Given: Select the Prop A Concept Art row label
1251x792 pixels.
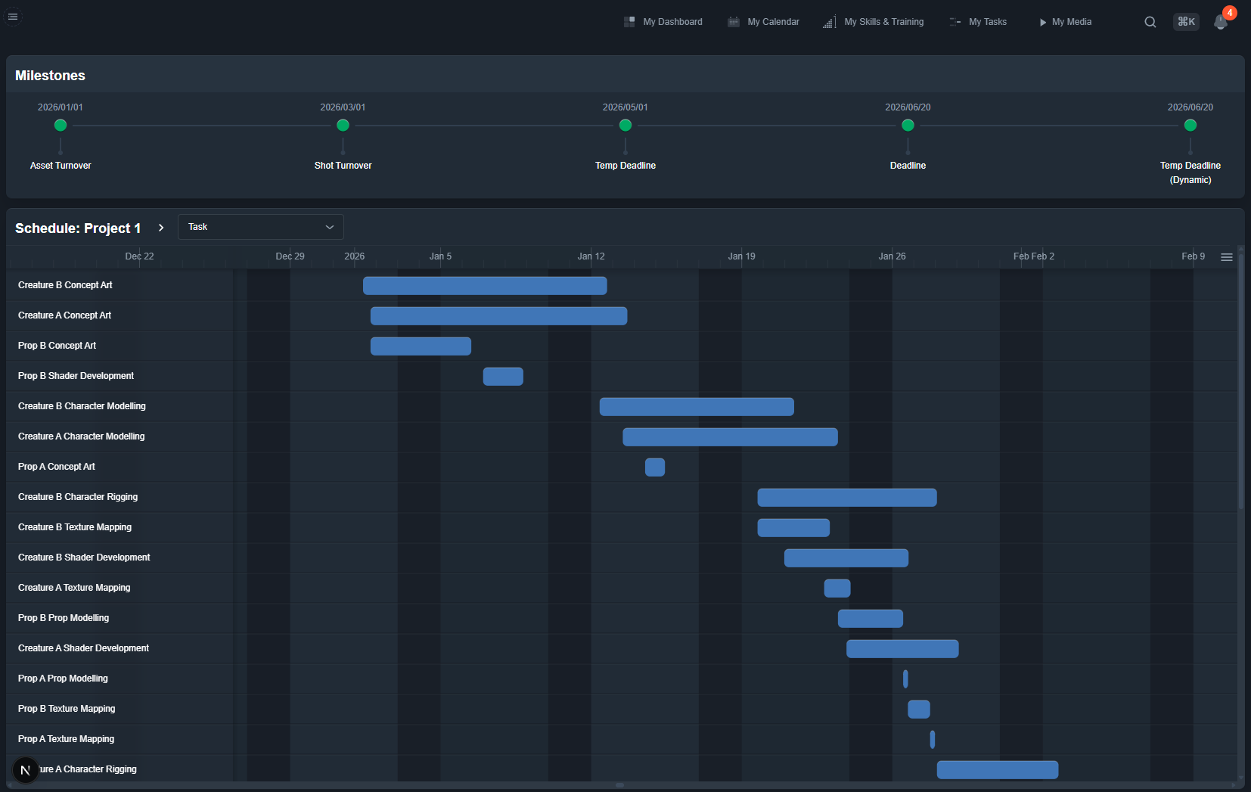Looking at the screenshot, I should pyautogui.click(x=56, y=467).
